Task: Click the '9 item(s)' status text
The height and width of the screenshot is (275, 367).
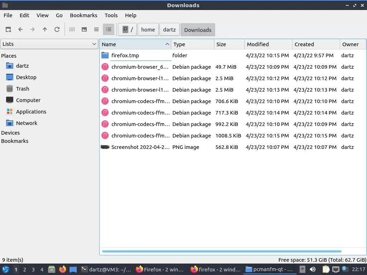Action: point(13,260)
